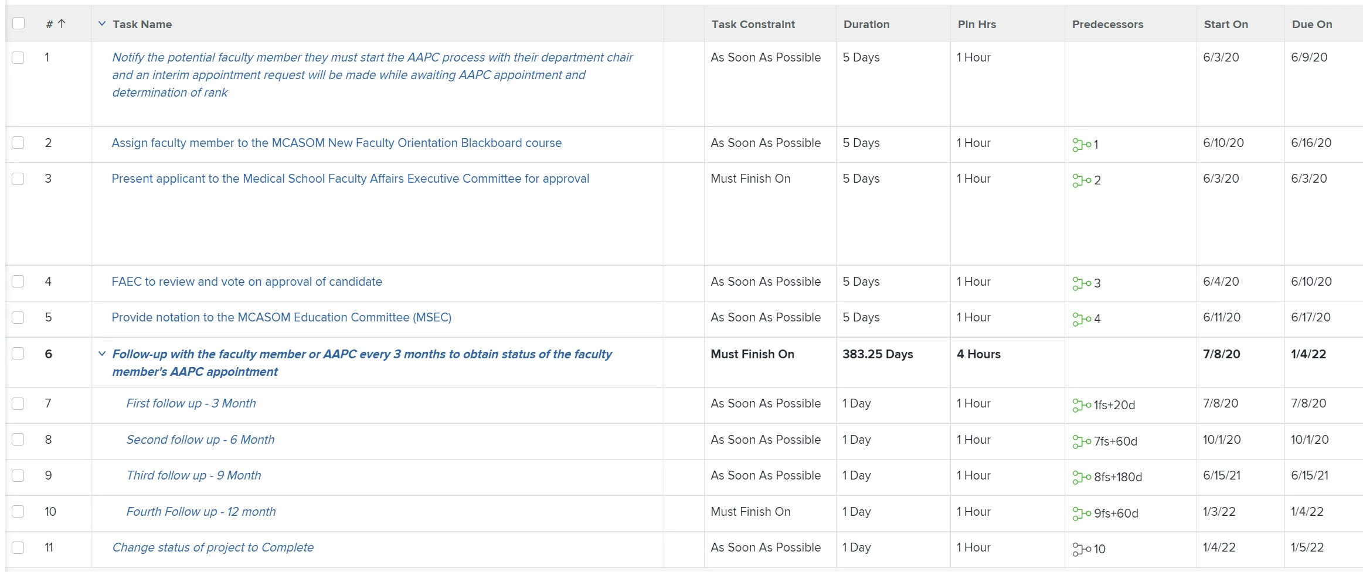Click predecessor icon next to 9fs+60d
Screen dimensions: 1363x572
[x=1082, y=513]
